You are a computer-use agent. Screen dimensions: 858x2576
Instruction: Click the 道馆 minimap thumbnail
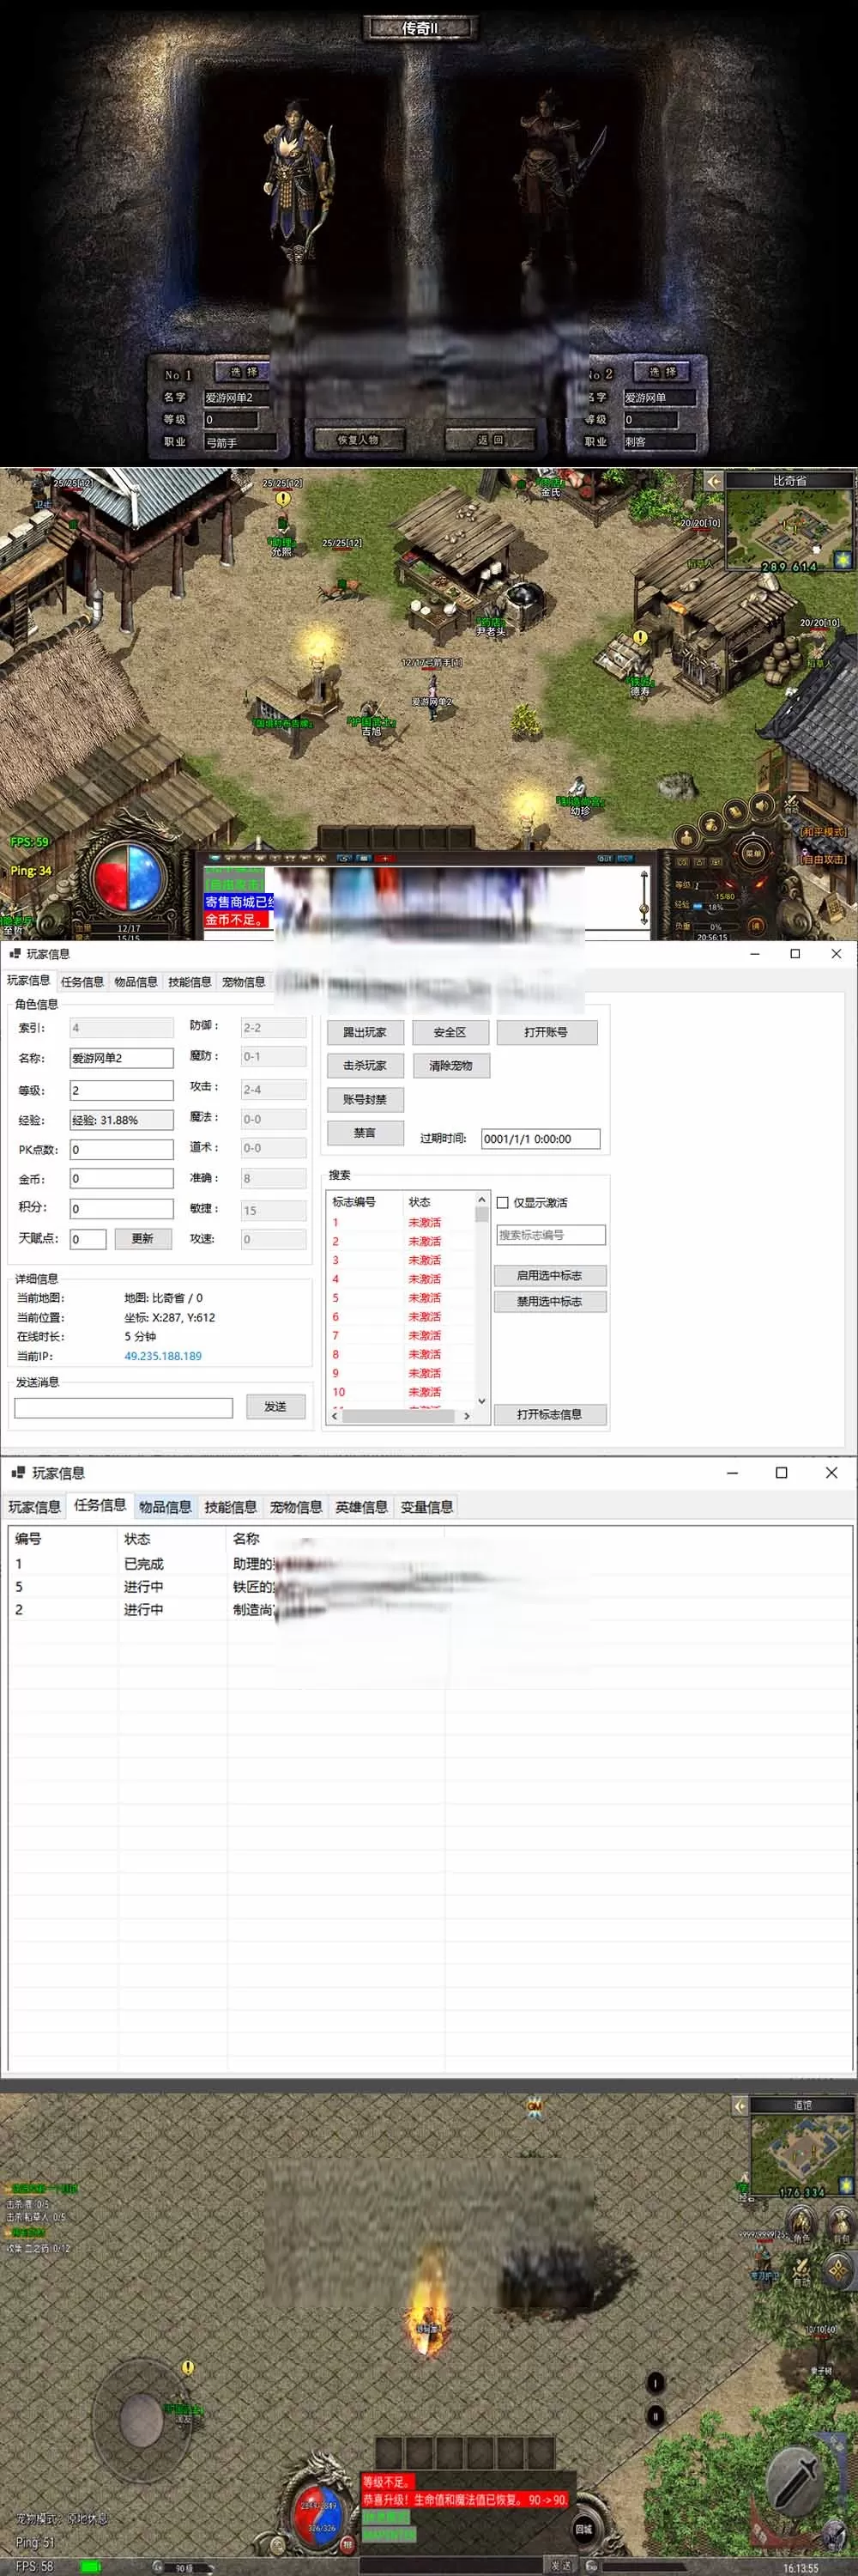tap(801, 2151)
